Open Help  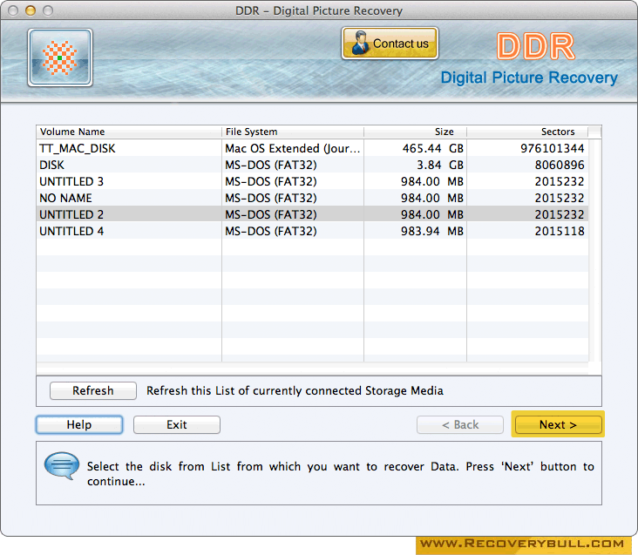point(79,424)
